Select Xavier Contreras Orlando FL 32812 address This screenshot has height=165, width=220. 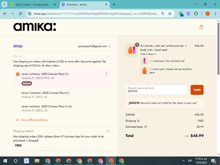18,93
